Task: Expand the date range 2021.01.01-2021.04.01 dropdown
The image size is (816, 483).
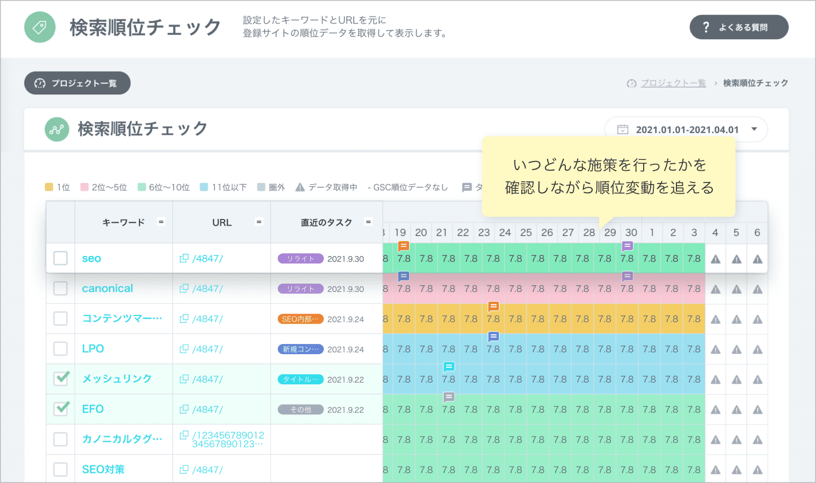Action: [x=754, y=129]
